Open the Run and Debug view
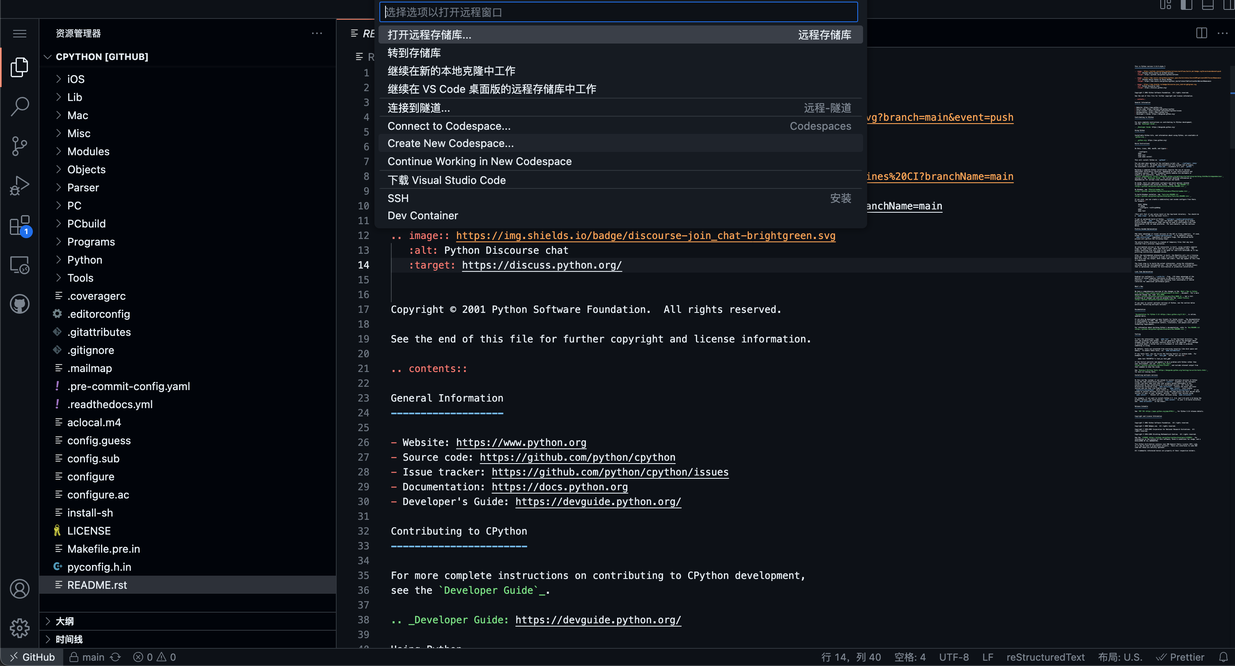The width and height of the screenshot is (1235, 666). pos(20,186)
